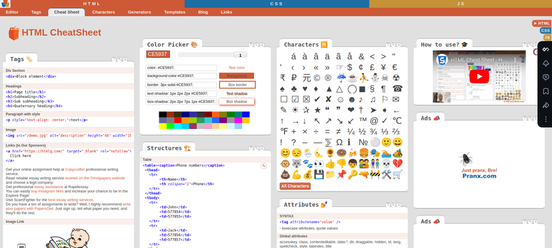Screen dimensions: 552x248
Task: Click the ballot box with check character
Action: coord(295,100)
